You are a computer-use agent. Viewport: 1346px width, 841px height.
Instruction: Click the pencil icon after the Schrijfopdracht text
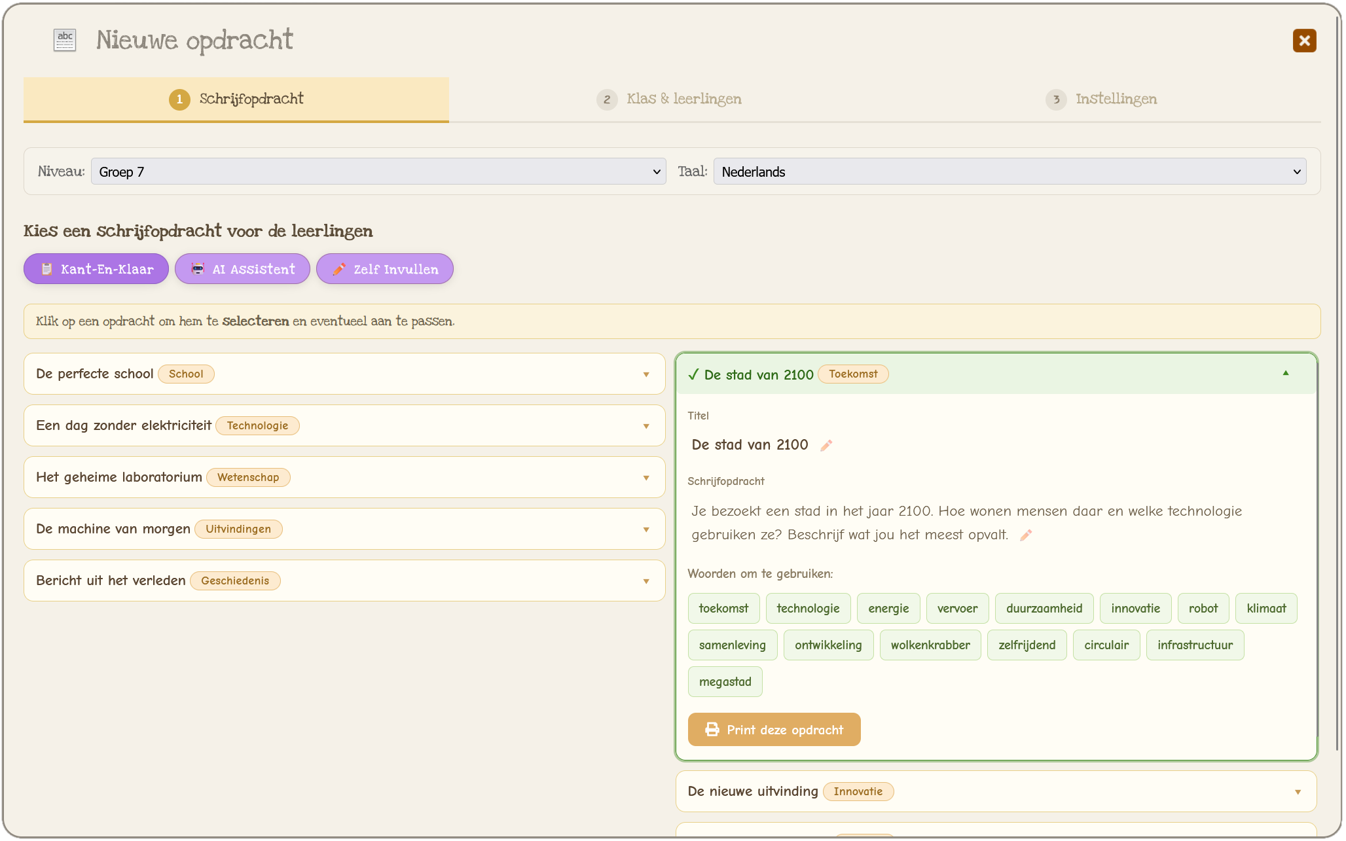1026,535
